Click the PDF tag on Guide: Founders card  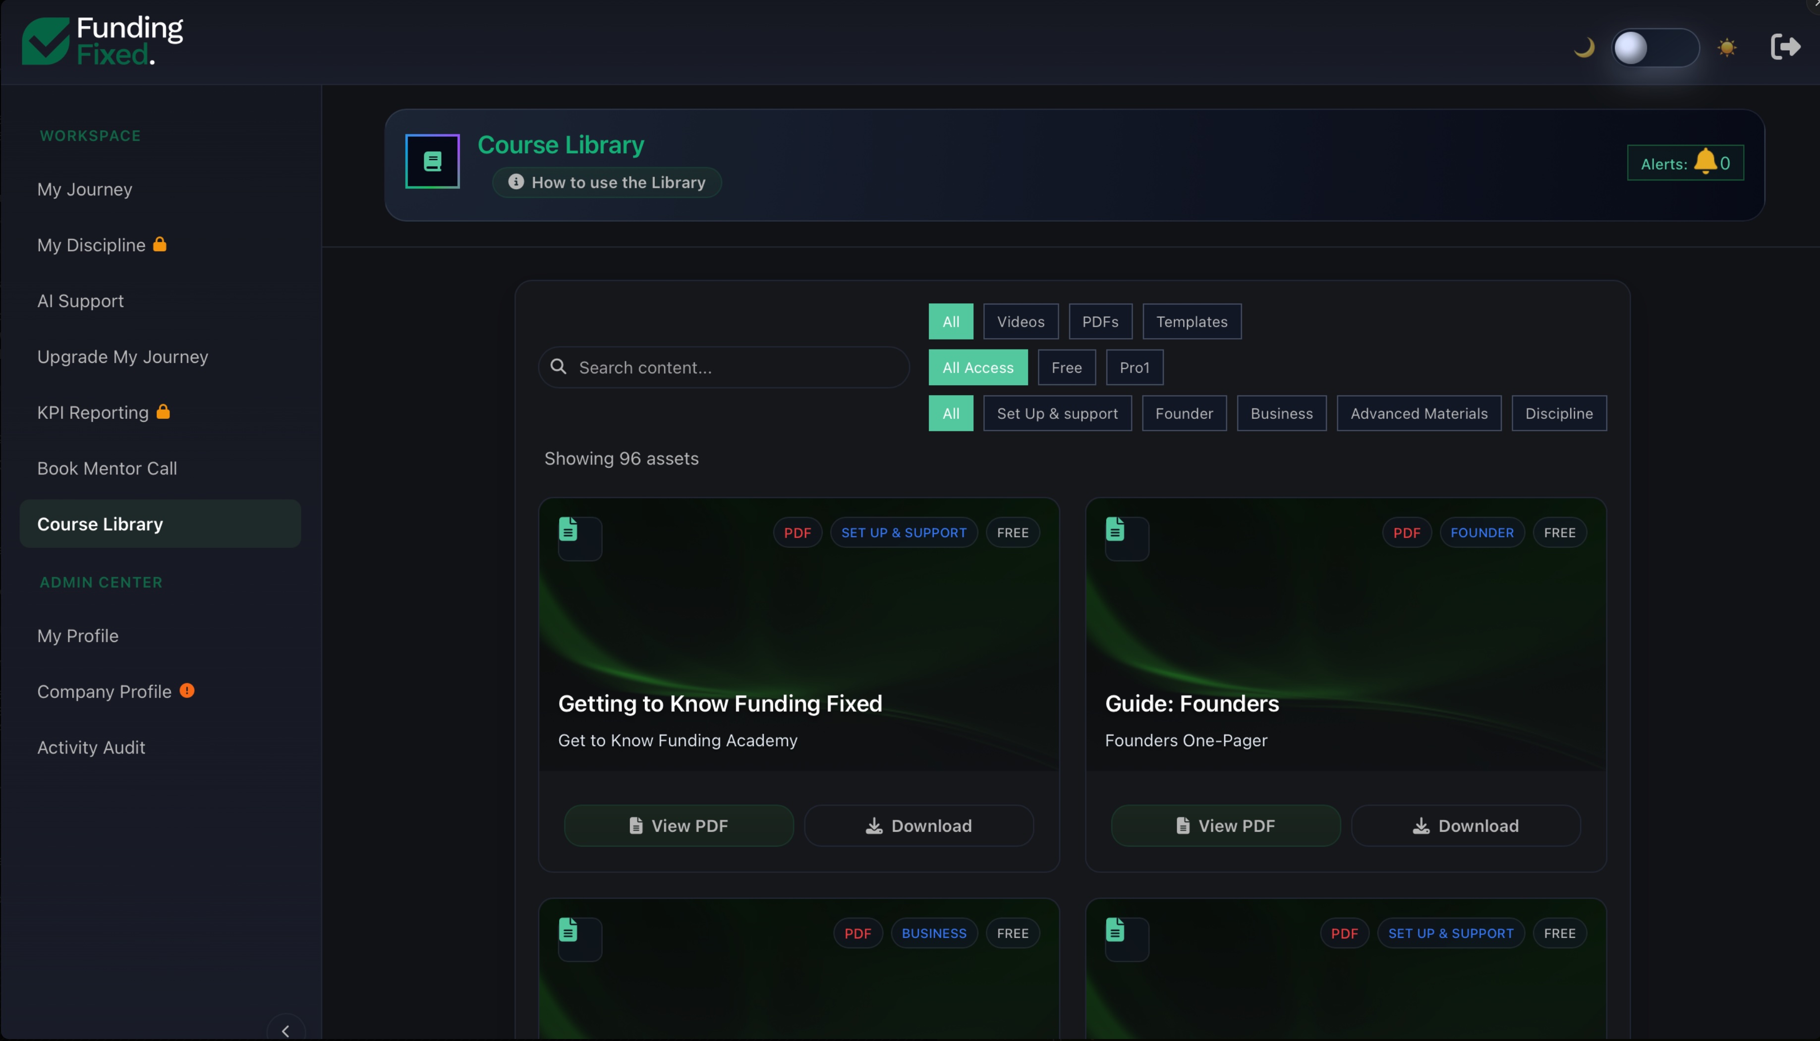point(1406,533)
